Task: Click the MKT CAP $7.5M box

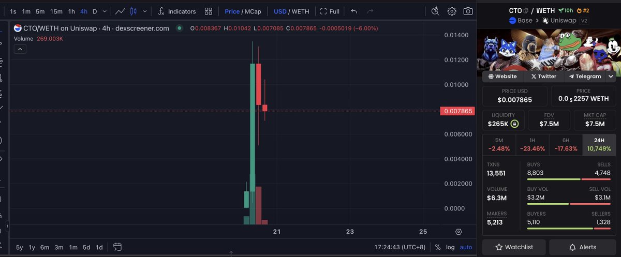Action: [x=594, y=120]
